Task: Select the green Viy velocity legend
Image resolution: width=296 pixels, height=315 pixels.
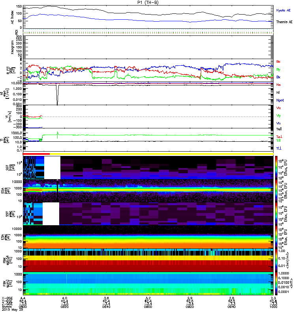Action: 279,116
